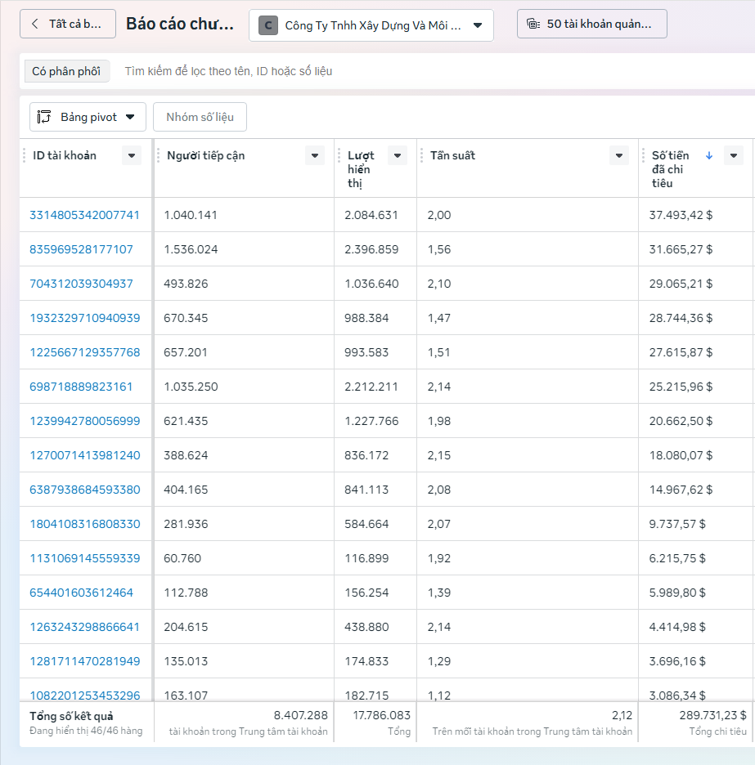Click the business account avatar icon

click(268, 25)
